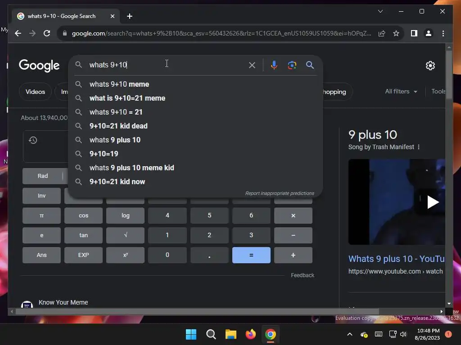Viewport: 461px width, 345px height.
Task: Play the 9 plus 10 video thumbnail
Action: (397, 202)
